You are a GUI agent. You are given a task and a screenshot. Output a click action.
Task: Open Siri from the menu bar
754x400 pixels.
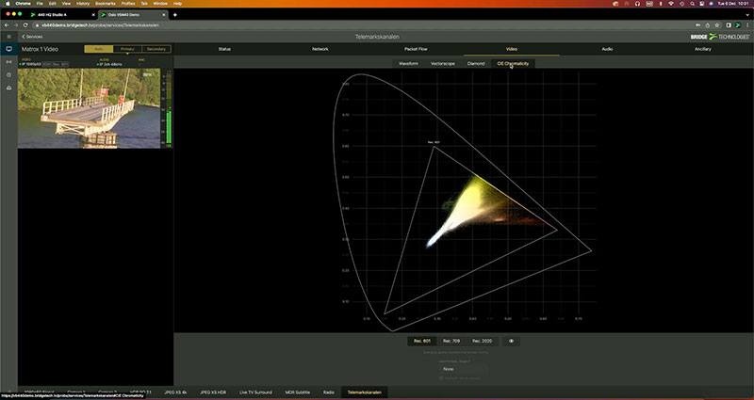711,4
